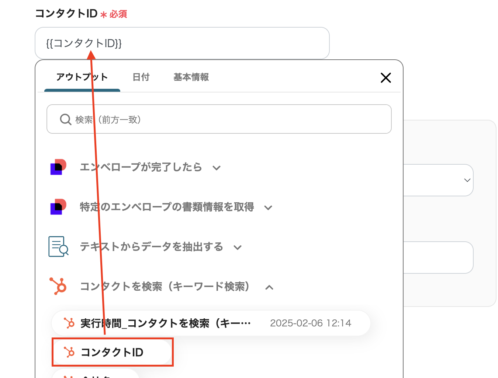Click the DocuSign icon beside エンベロープが完了したら
Screen dimensions: 498x378
(58, 167)
